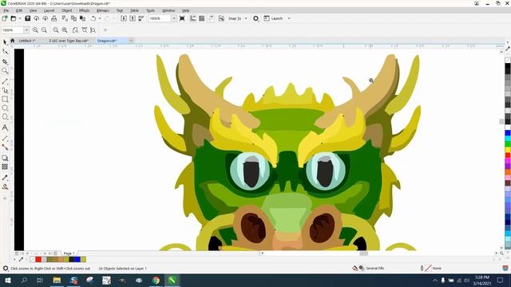Select the Pick tool in the toolbox

(5, 42)
